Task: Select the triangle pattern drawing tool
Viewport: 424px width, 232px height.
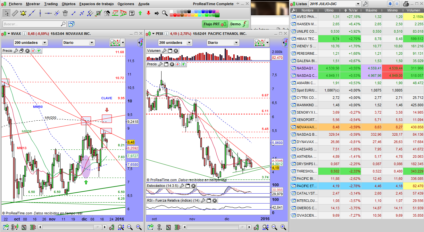Action: [x=123, y=13]
